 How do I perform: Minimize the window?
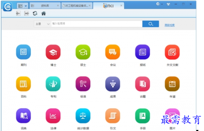pyautogui.click(x=176, y=4)
